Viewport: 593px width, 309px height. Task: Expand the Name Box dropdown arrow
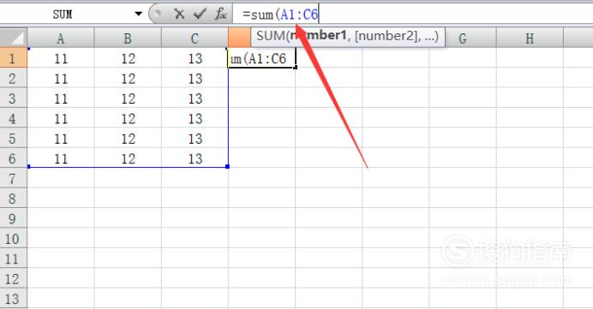tap(139, 14)
